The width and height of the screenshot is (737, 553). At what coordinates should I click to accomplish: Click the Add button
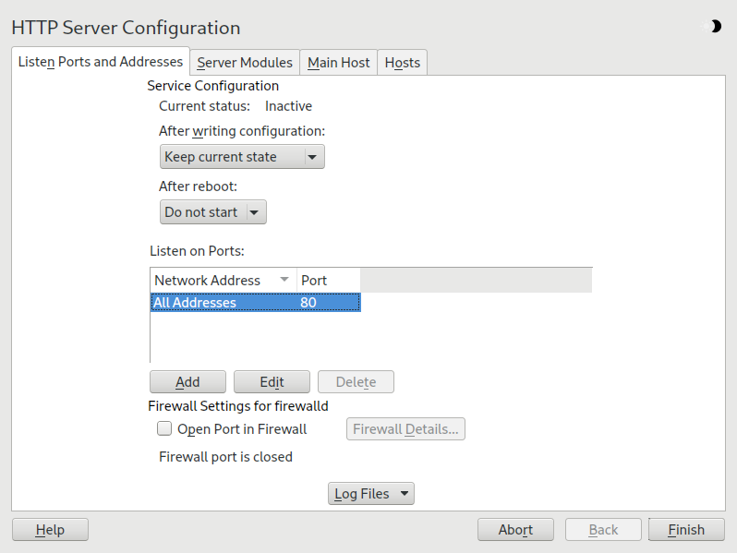tap(187, 382)
